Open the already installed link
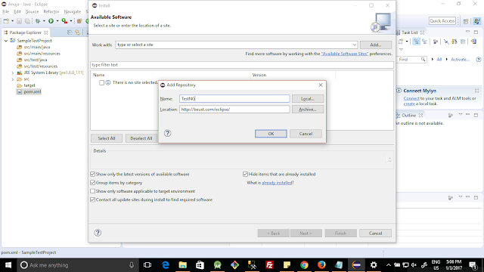Image resolution: width=484 pixels, height=272 pixels. 277,183
